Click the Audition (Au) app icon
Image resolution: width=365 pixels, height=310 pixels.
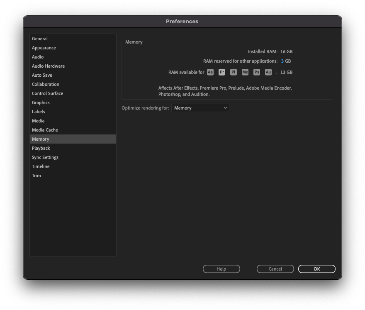[x=268, y=72]
